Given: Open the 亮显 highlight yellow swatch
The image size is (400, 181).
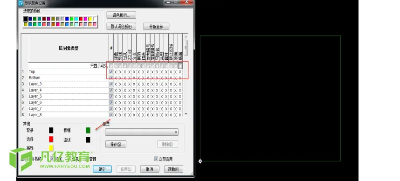Looking at the screenshot, I should tap(51, 148).
